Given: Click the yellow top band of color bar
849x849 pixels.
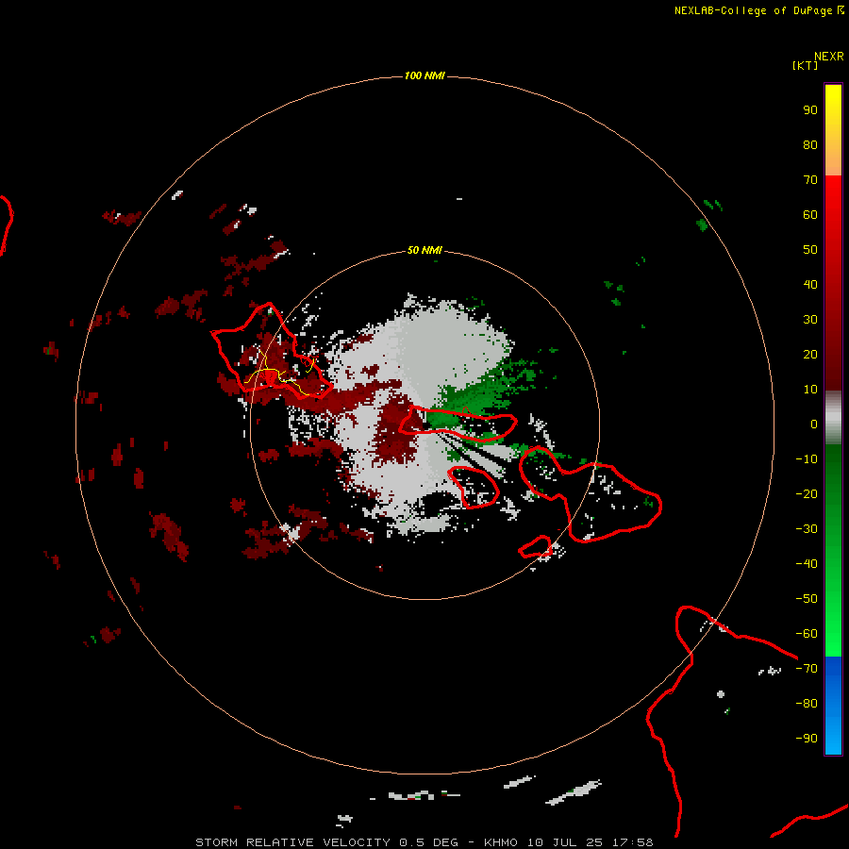Looking at the screenshot, I should pos(833,130).
